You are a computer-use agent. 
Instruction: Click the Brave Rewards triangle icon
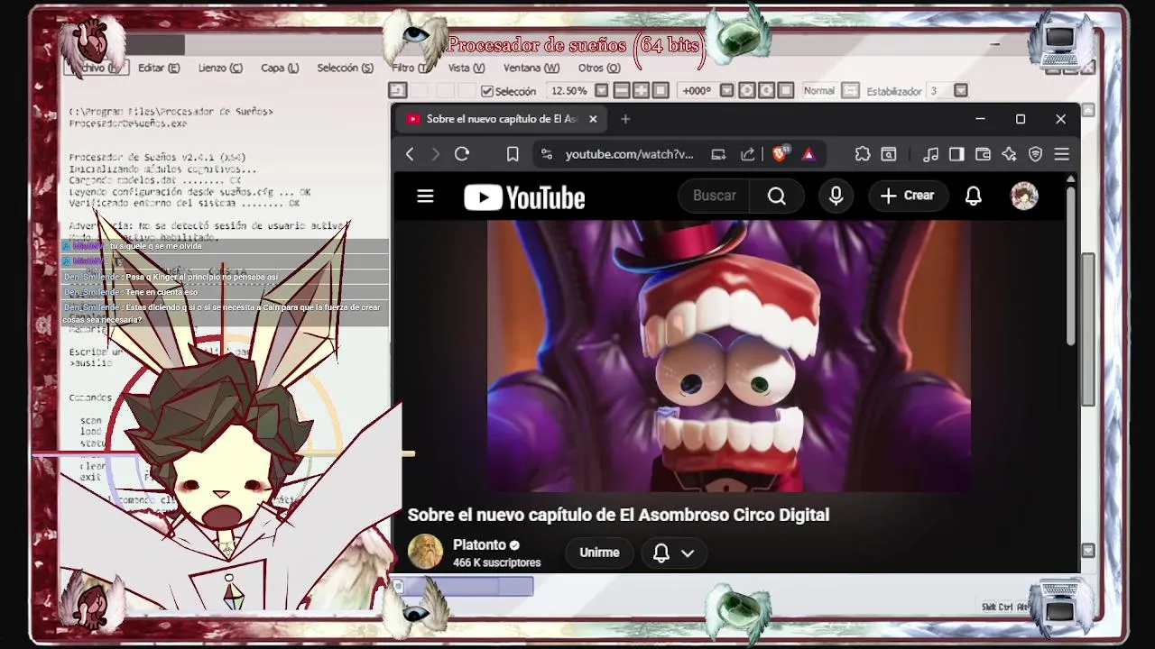[x=808, y=154]
